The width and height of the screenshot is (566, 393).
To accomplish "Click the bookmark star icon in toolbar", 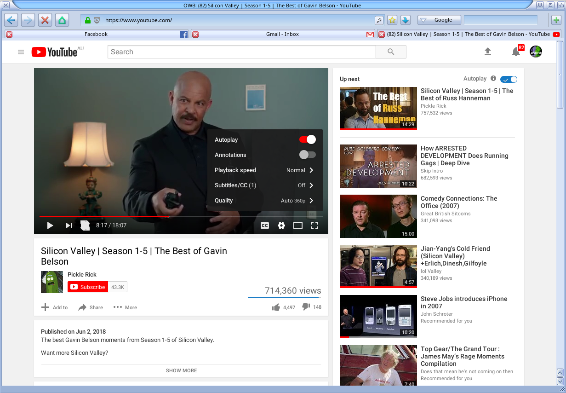I will coord(392,20).
